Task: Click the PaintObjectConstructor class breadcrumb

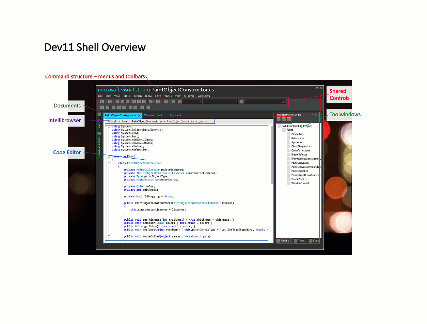Action: (180, 121)
